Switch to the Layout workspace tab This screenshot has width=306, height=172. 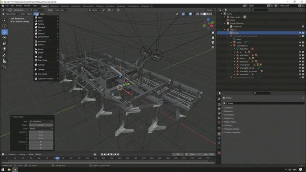pyautogui.click(x=44, y=6)
